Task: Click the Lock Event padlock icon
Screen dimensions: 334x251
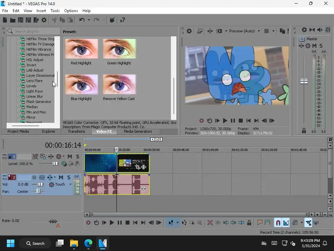Action: click(249, 223)
